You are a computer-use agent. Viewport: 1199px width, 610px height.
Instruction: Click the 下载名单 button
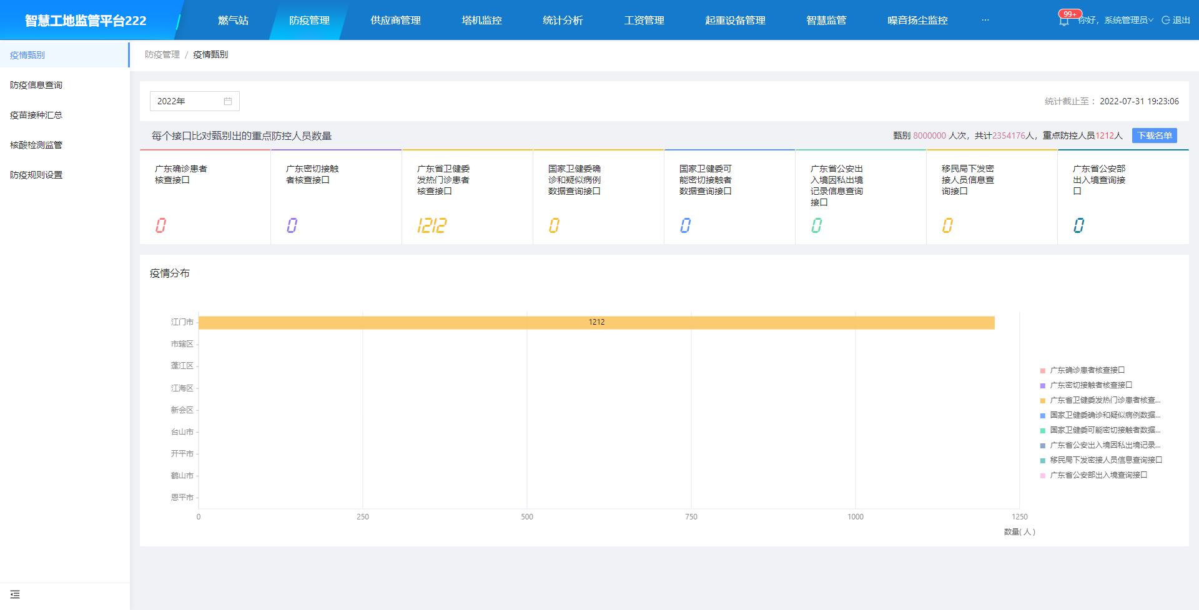pyautogui.click(x=1154, y=135)
